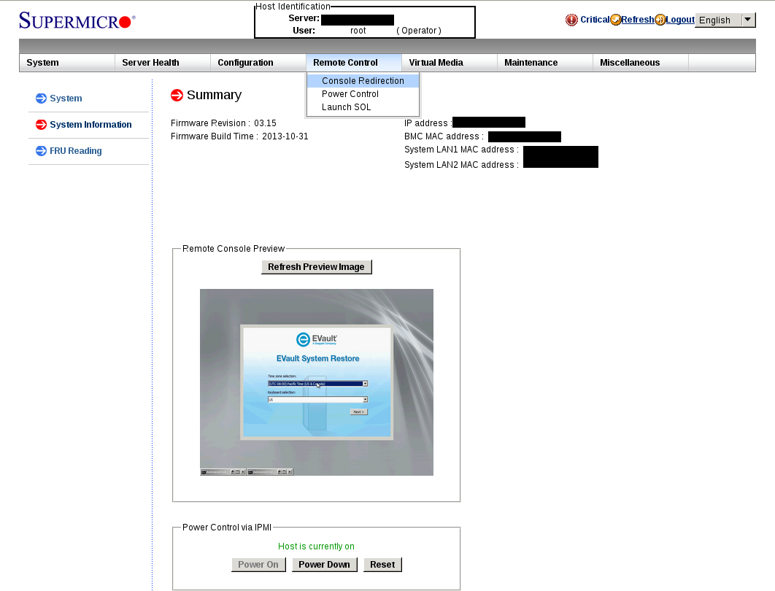Image resolution: width=775 pixels, height=591 pixels.
Task: Click the Firmware Build Time 2013-10-31 text
Action: pos(239,136)
